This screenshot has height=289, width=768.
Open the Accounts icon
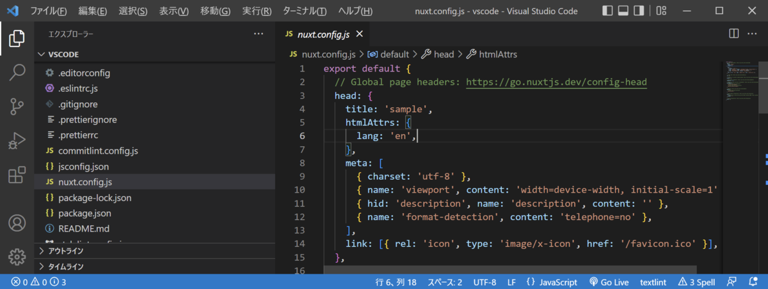coord(17,223)
